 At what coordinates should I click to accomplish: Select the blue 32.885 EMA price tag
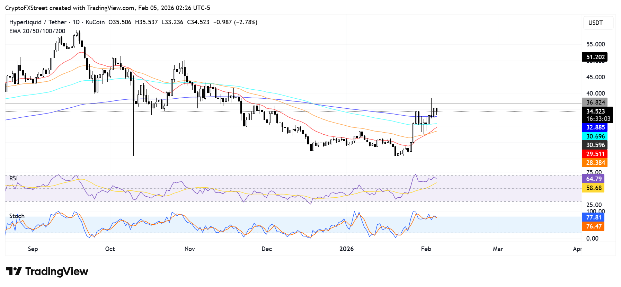pos(595,127)
